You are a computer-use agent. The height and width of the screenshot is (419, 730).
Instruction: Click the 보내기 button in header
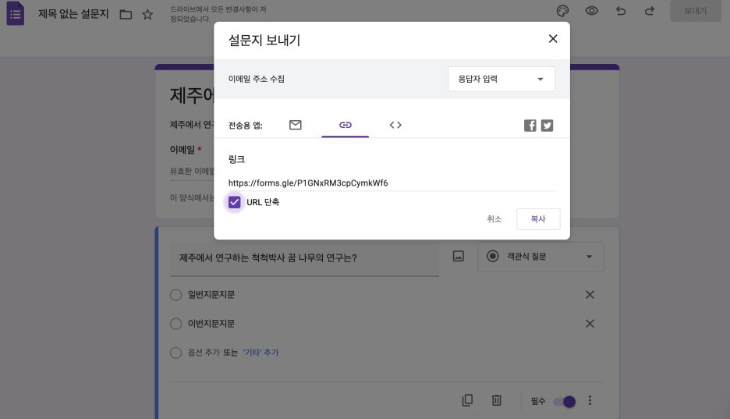pyautogui.click(x=695, y=11)
